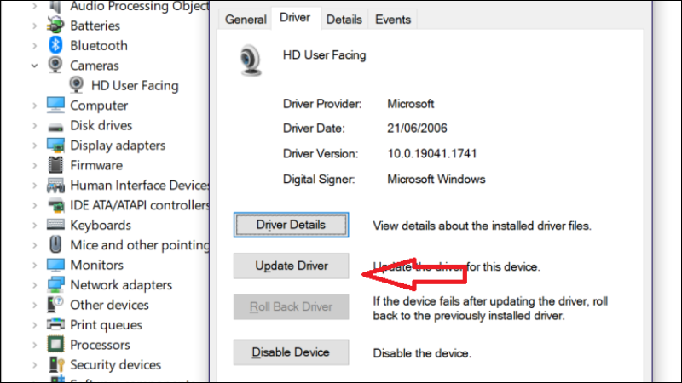Click the Microsoft Windows digital signer value
The height and width of the screenshot is (383, 682).
436,180
